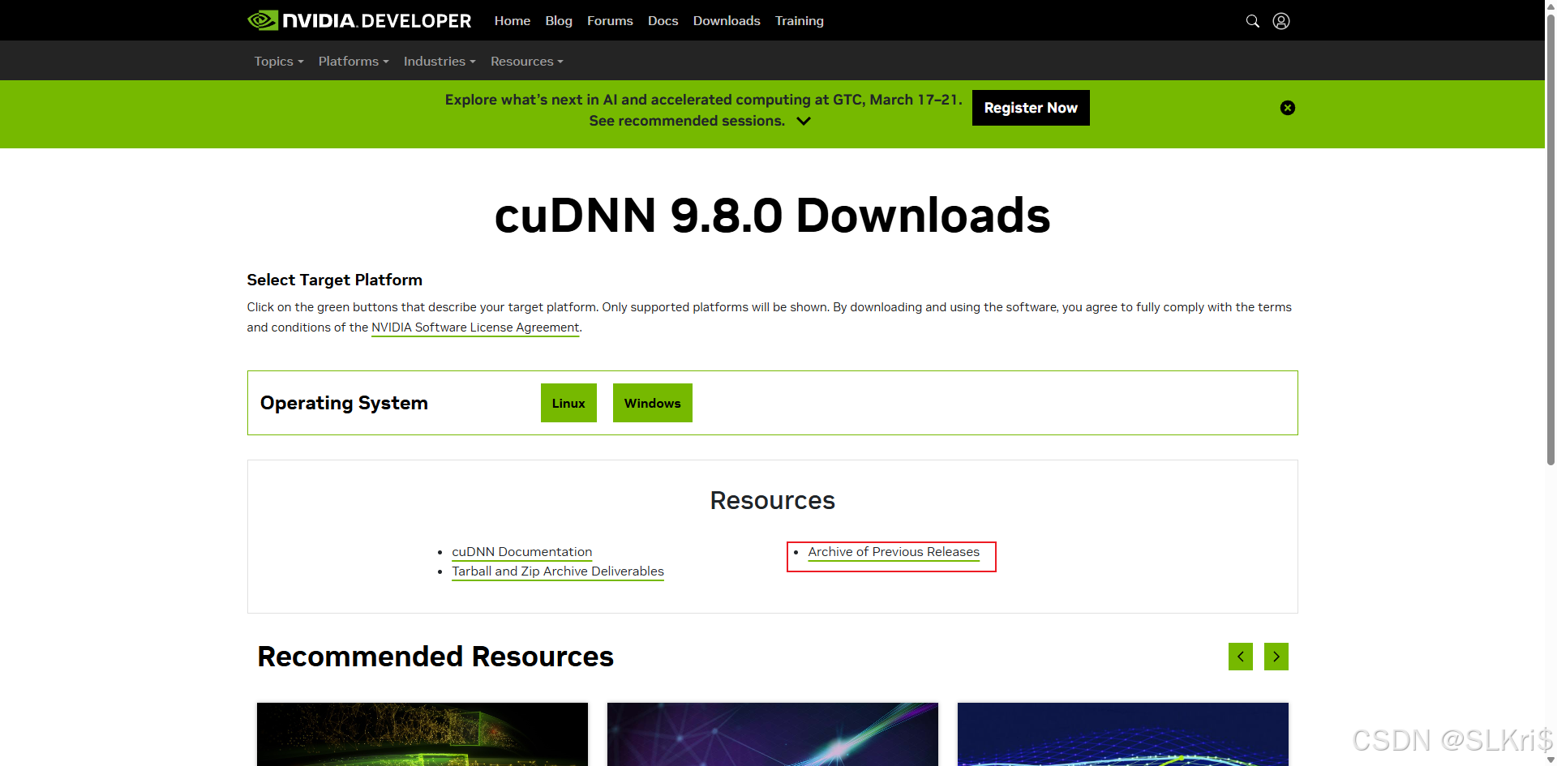Open cuDNN Documentation link
Screen dimensions: 1557x766
(x=522, y=552)
